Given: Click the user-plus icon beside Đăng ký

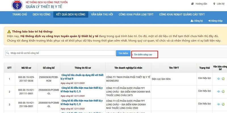Looking at the screenshot, I should pyautogui.click(x=192, y=21).
